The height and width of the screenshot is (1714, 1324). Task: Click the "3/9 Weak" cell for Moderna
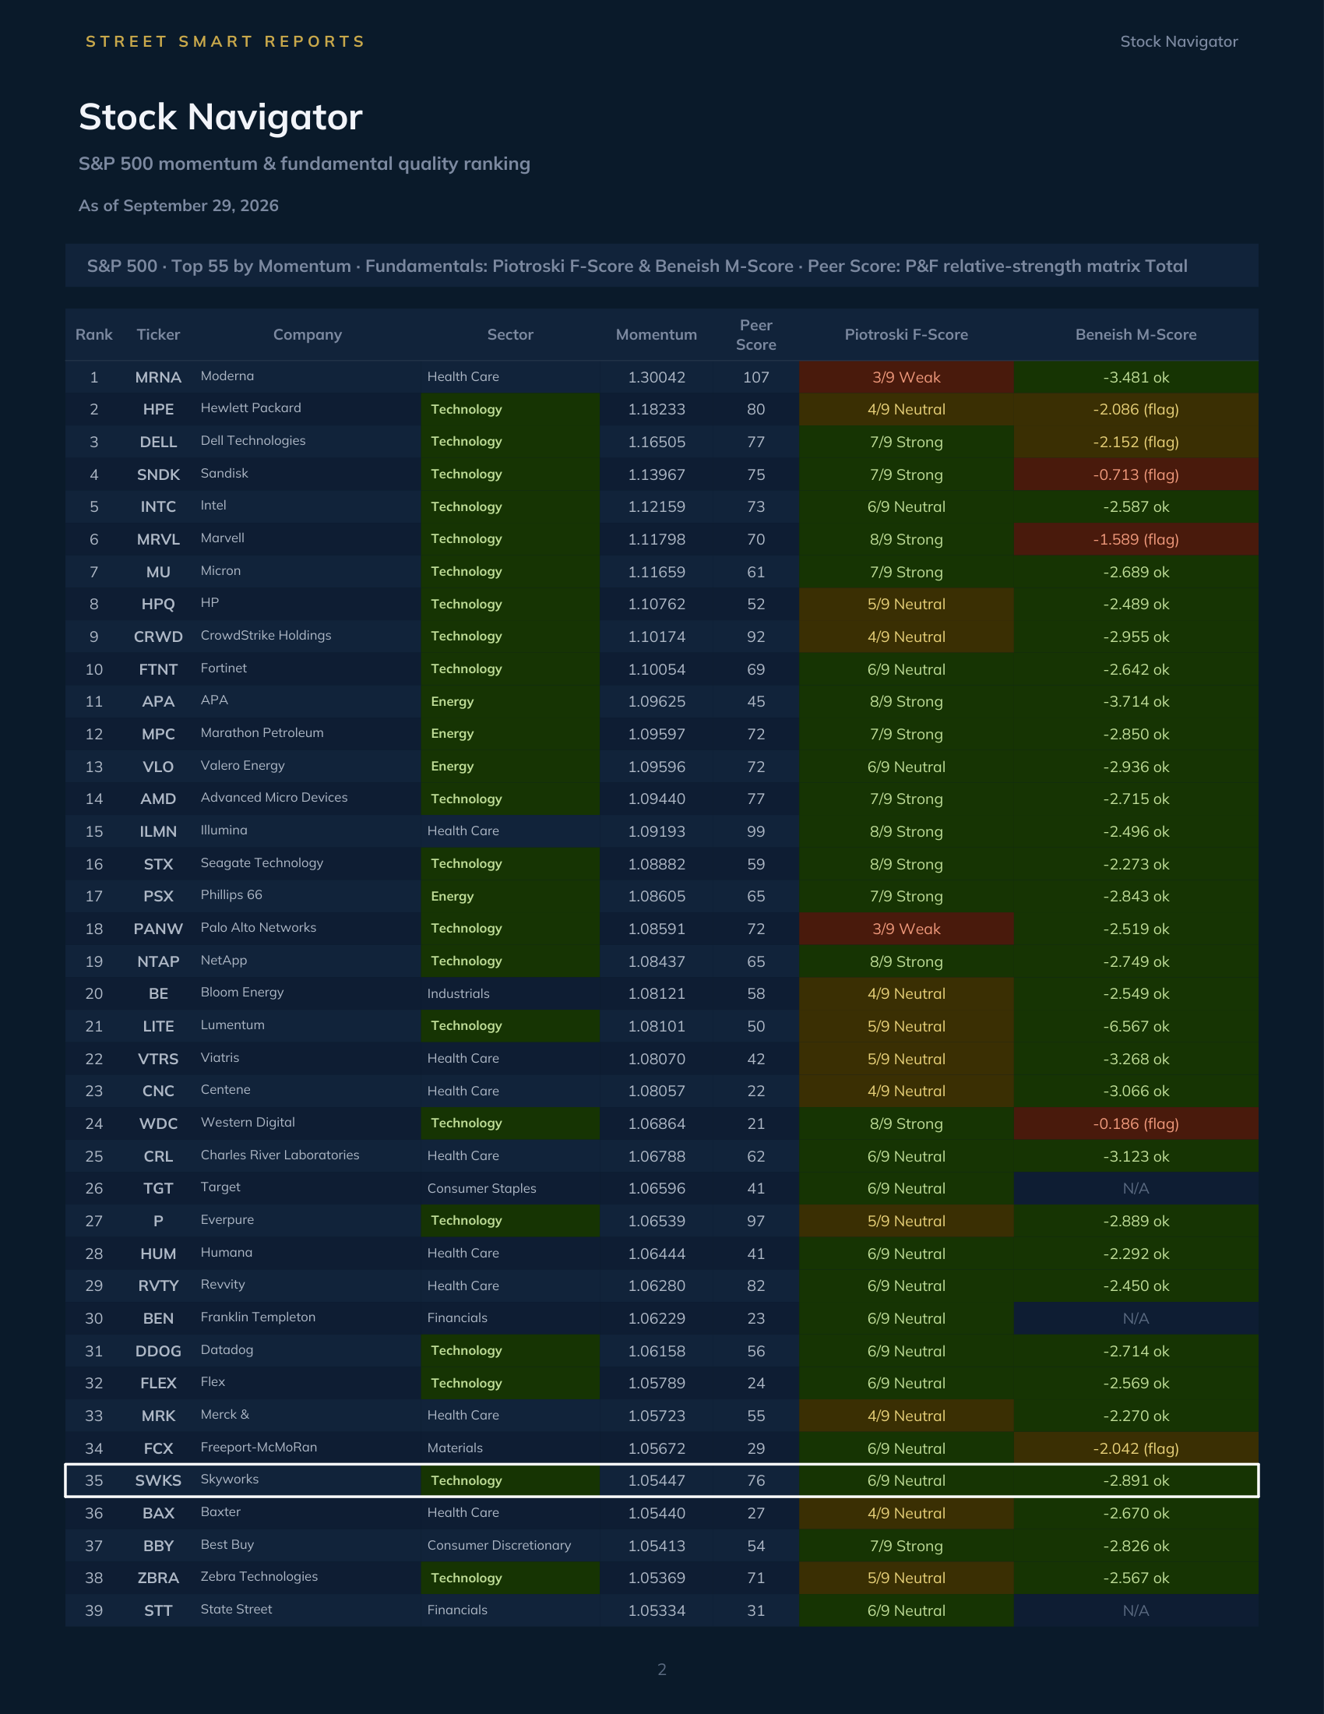click(x=906, y=378)
